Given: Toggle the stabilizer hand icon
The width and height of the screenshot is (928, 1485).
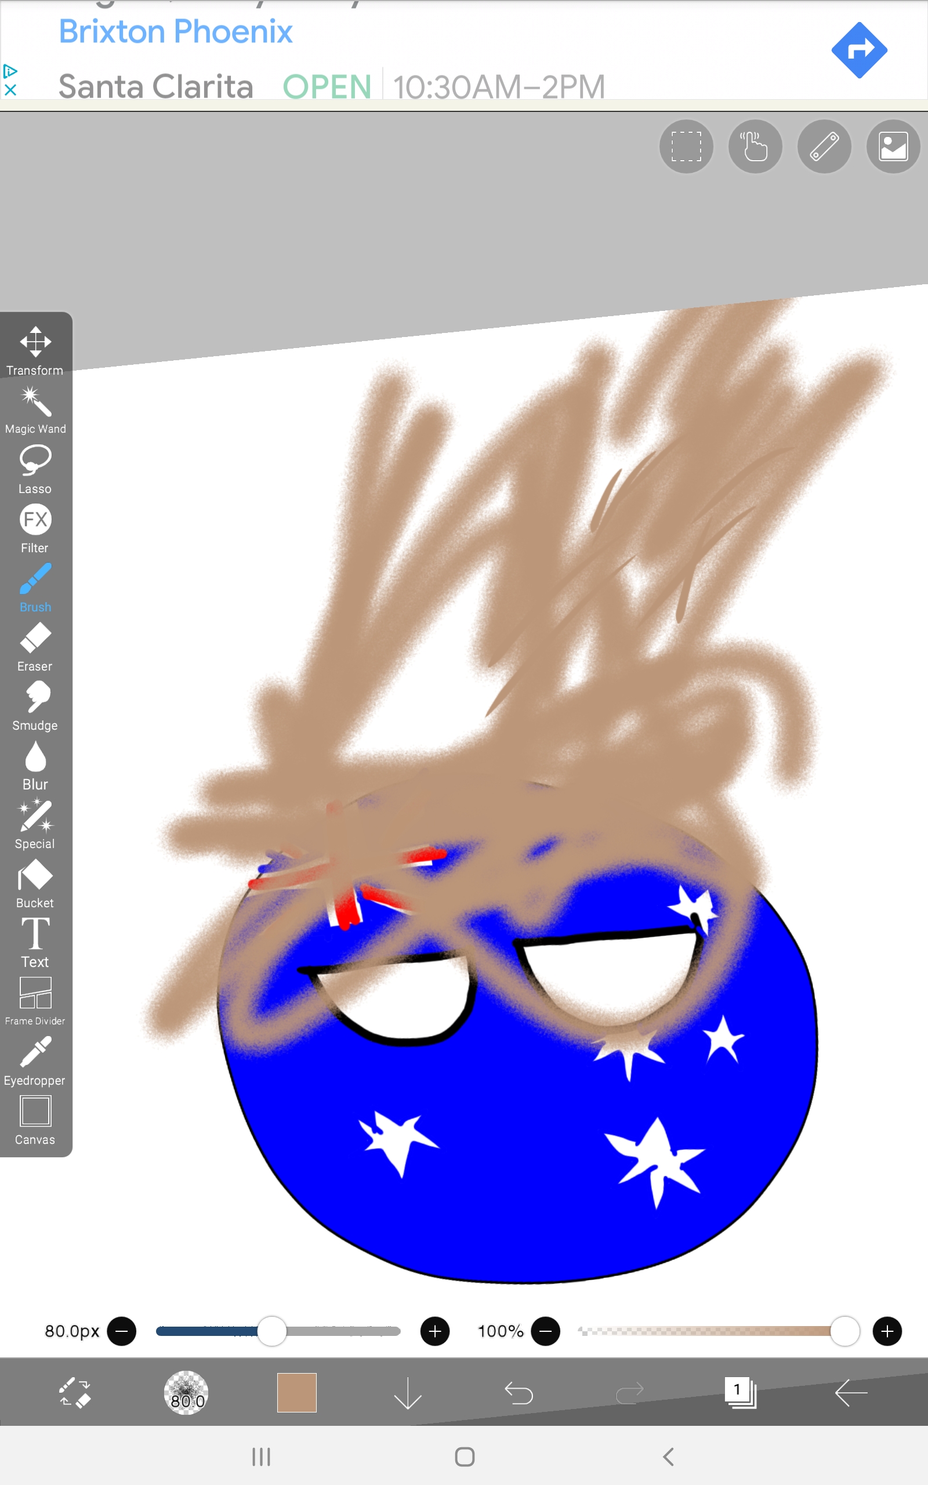Looking at the screenshot, I should point(755,146).
